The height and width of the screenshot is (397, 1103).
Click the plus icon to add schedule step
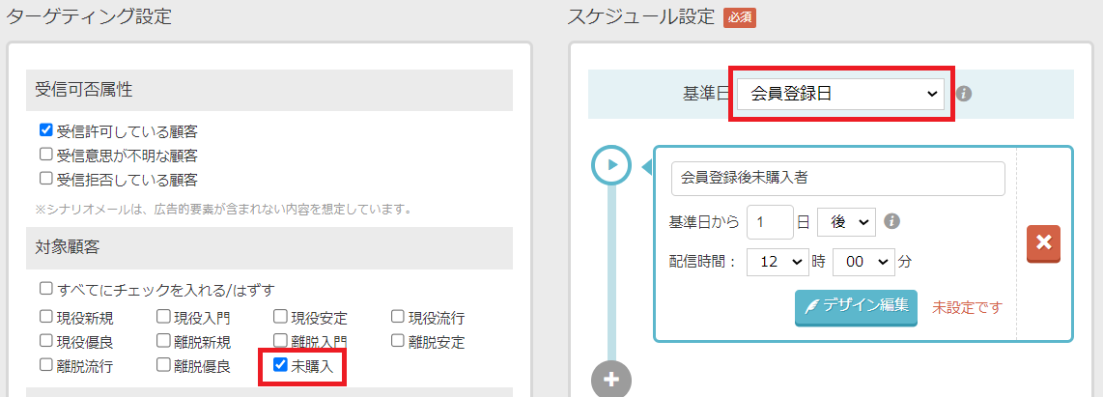point(610,379)
